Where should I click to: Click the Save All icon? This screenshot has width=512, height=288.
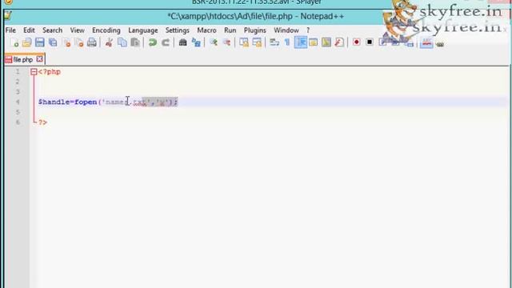(53, 42)
